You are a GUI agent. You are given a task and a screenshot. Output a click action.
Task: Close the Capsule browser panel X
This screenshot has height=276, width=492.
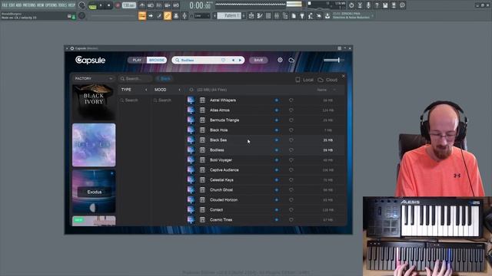click(344, 76)
